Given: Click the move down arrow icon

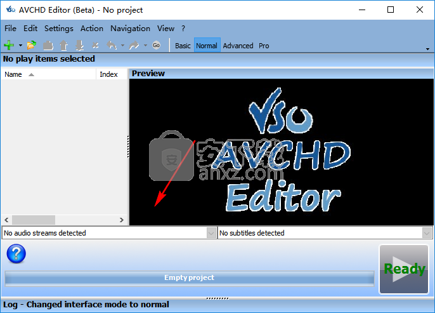Looking at the screenshot, I should click(x=80, y=45).
